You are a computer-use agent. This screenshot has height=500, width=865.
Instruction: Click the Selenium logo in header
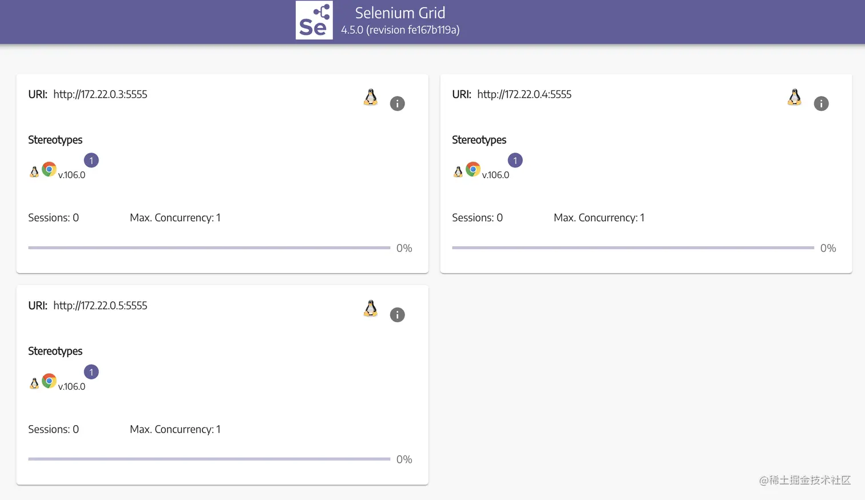pyautogui.click(x=314, y=20)
